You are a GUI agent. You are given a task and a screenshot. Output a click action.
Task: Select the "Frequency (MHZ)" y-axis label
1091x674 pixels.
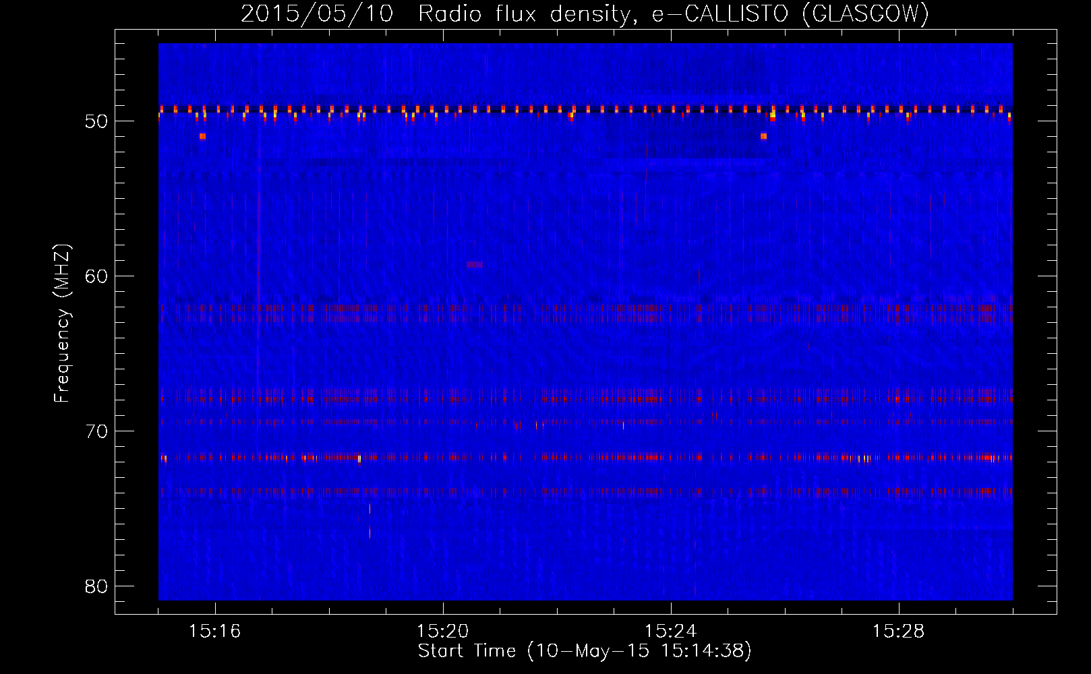click(62, 324)
